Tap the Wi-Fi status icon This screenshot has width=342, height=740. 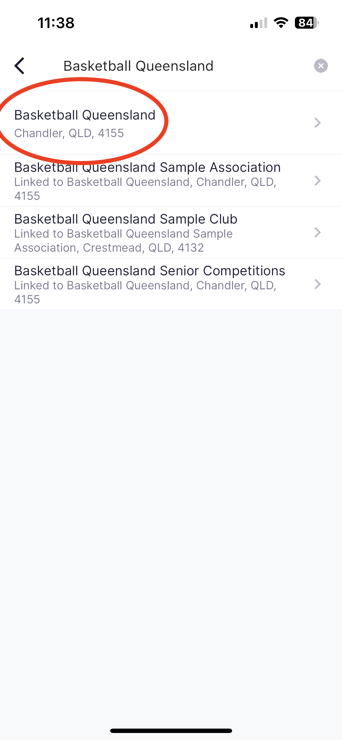281,23
